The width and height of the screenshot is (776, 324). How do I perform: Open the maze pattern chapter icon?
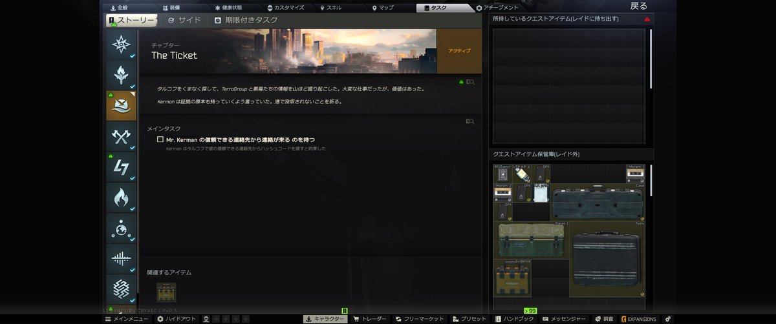tap(122, 289)
